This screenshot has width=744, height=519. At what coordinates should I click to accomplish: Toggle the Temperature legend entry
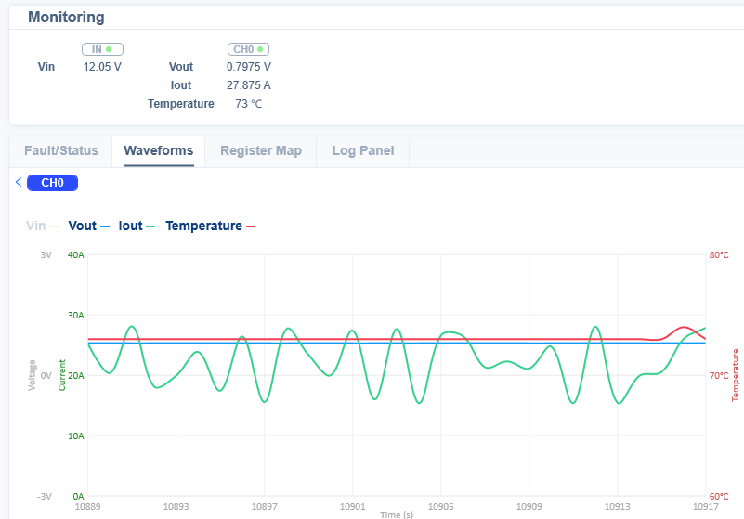(203, 226)
